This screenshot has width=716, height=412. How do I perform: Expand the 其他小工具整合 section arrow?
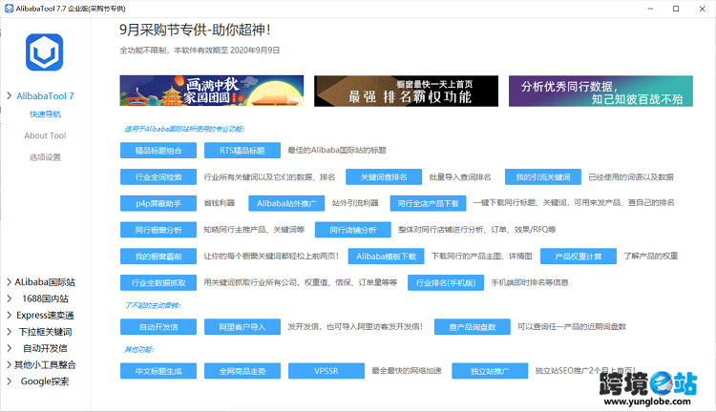pyautogui.click(x=10, y=364)
